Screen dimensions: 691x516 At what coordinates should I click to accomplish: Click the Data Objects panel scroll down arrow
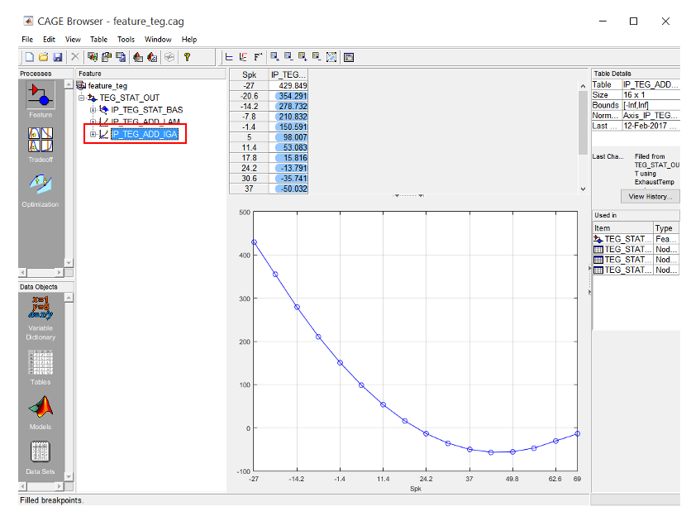click(x=69, y=476)
